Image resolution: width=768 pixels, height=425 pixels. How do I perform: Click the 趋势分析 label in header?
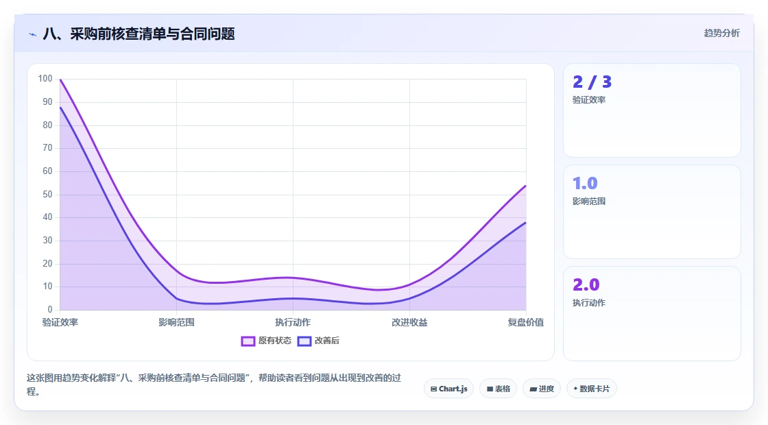(x=721, y=33)
